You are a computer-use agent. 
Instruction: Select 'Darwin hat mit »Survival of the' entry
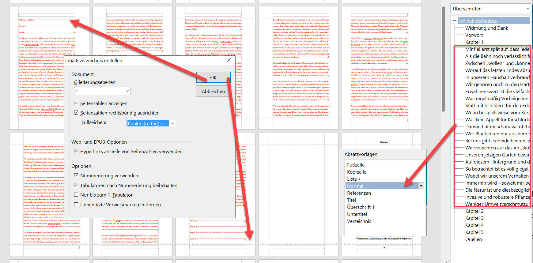497,126
